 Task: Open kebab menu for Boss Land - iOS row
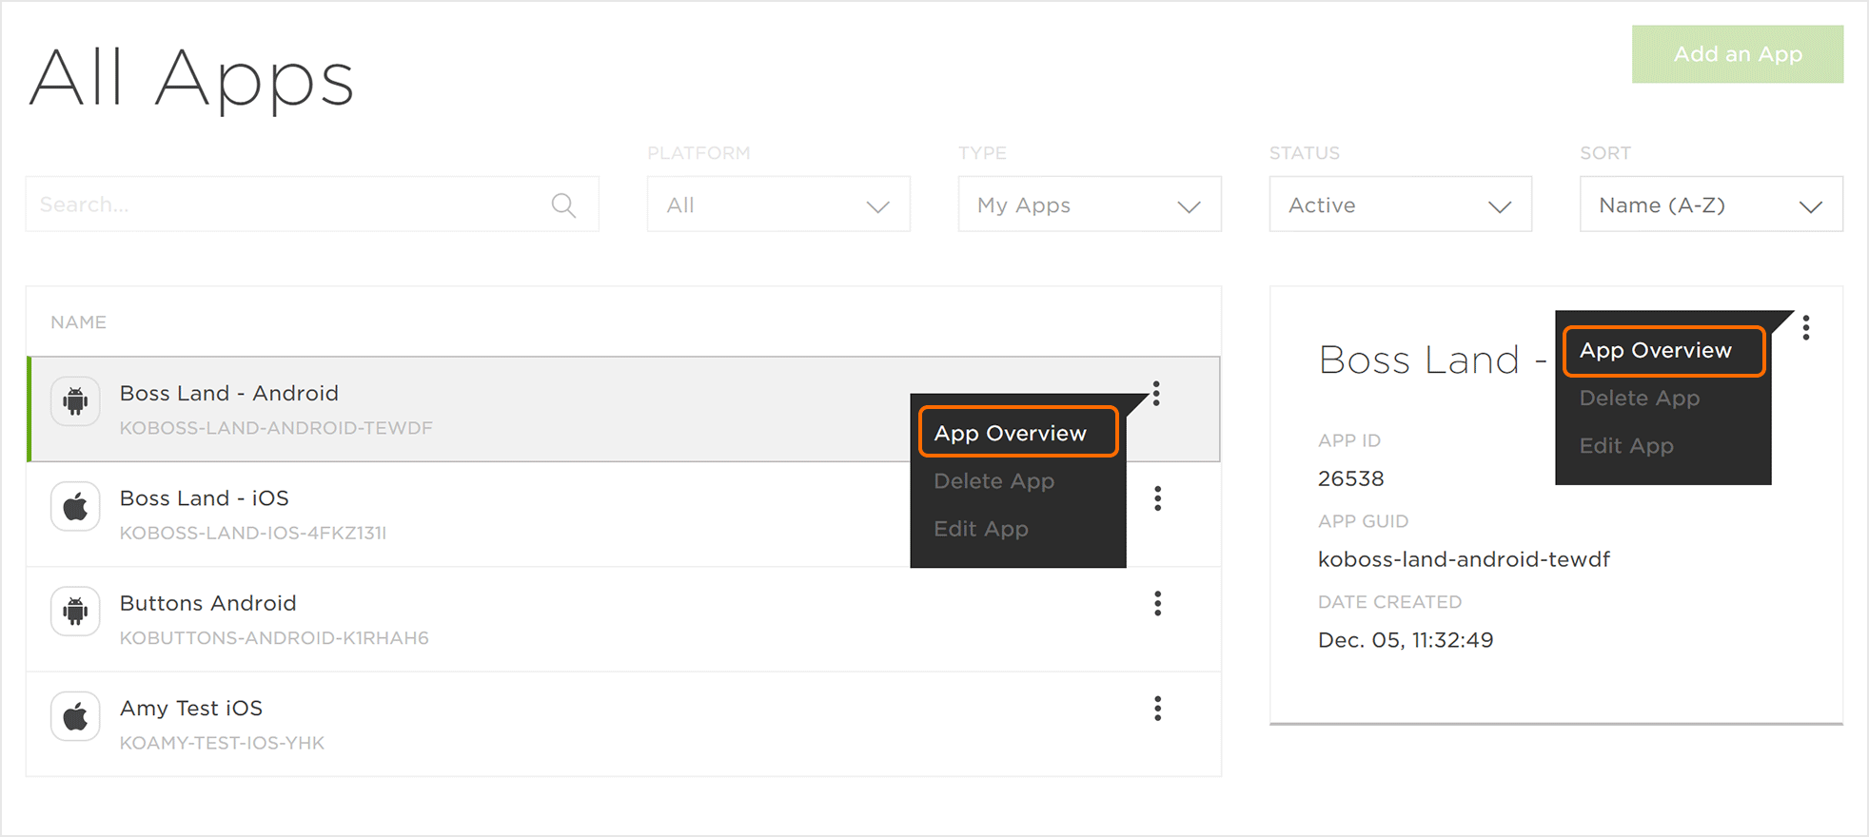tap(1157, 498)
